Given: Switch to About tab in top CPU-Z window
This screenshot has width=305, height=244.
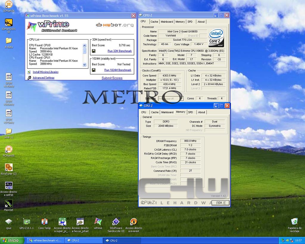Looking at the screenshot, I should 201,22.
